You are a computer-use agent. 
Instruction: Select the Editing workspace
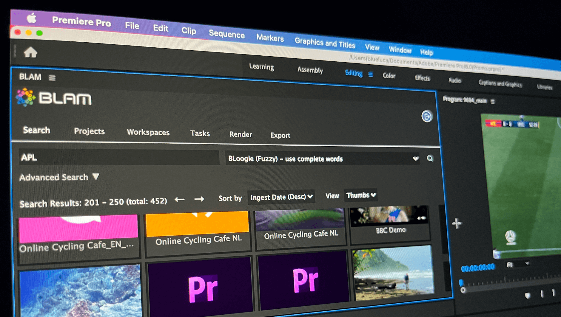(x=353, y=73)
